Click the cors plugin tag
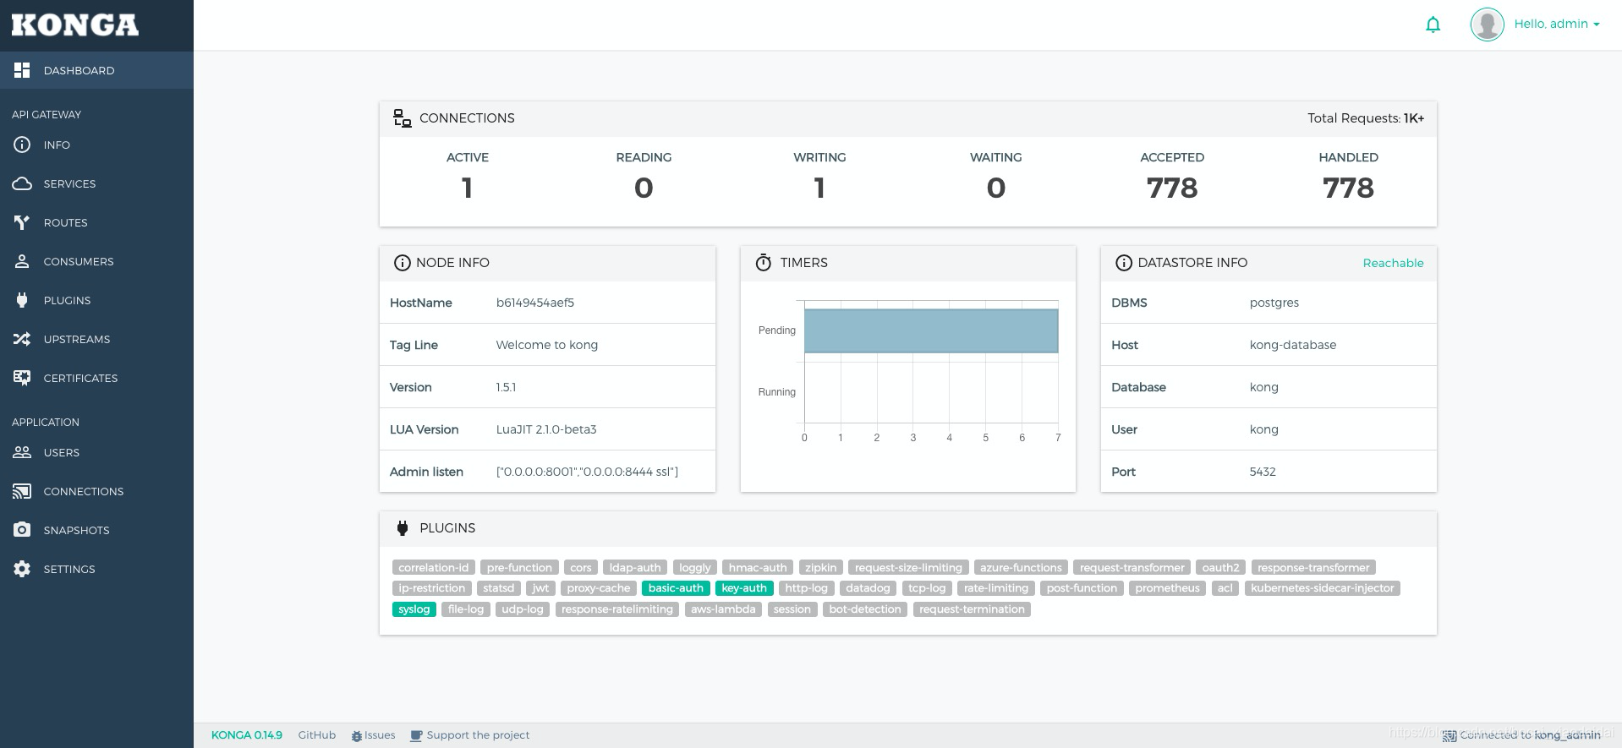Image resolution: width=1622 pixels, height=748 pixels. click(580, 567)
